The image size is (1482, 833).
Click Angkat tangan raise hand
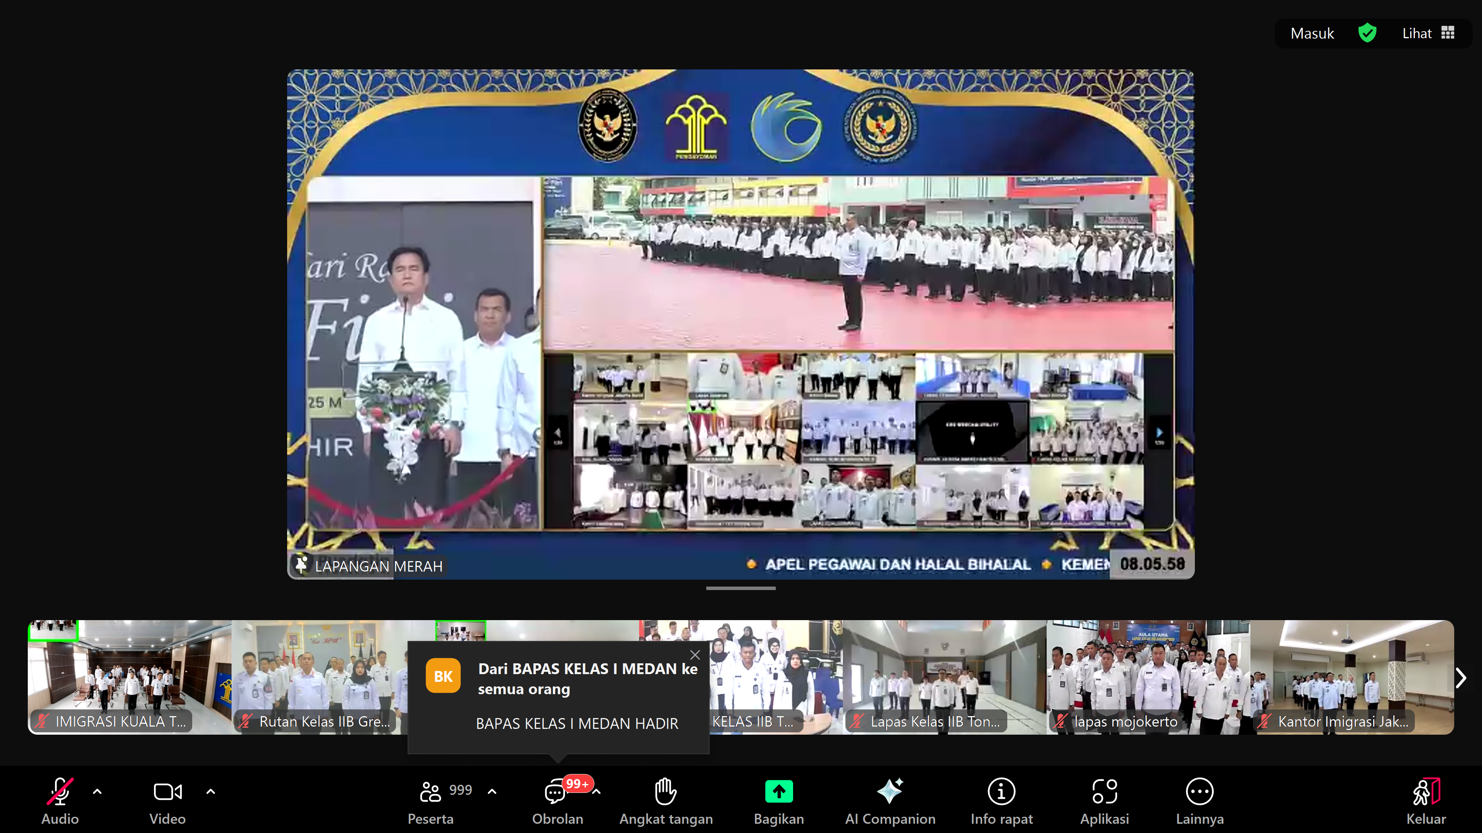(666, 801)
